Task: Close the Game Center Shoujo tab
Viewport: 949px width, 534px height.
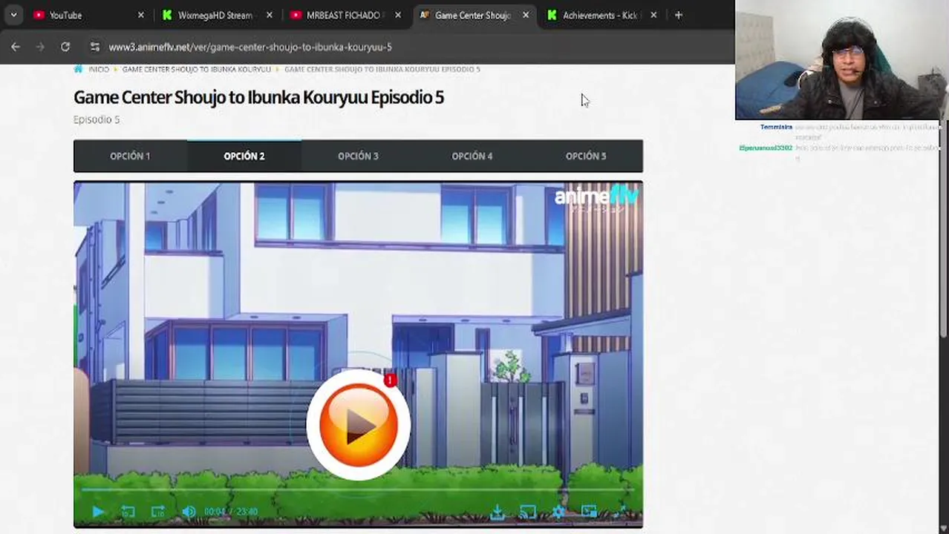Action: click(526, 15)
